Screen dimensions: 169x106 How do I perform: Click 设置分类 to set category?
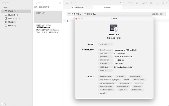[x=74, y=14]
